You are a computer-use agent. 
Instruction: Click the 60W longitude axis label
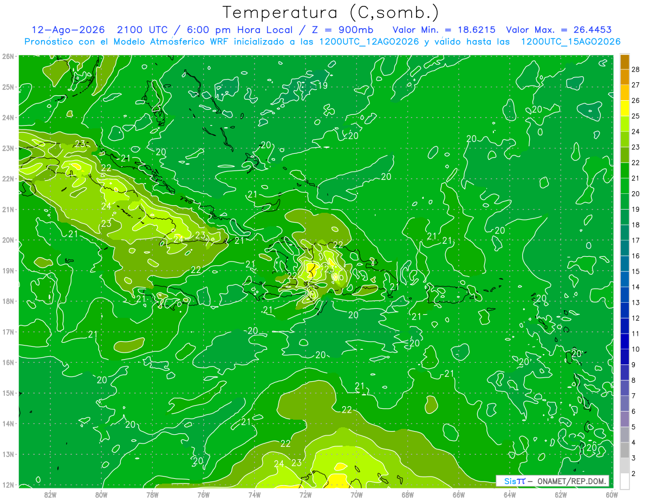(612, 494)
